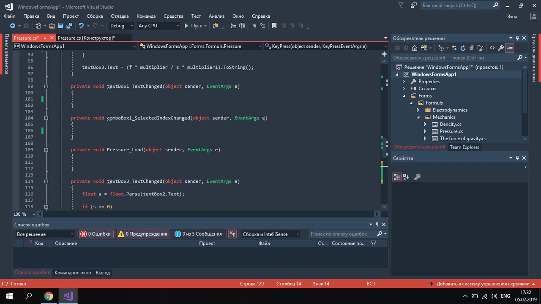Open the Панель элементов toolbox side tab
Image resolution: width=541 pixels, height=304 pixels.
point(6,54)
